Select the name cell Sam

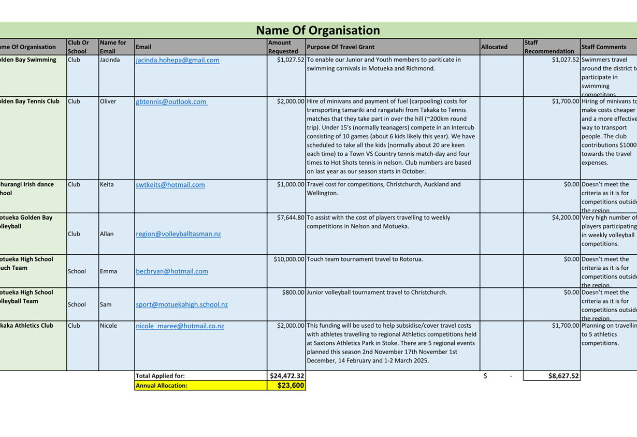pyautogui.click(x=117, y=304)
